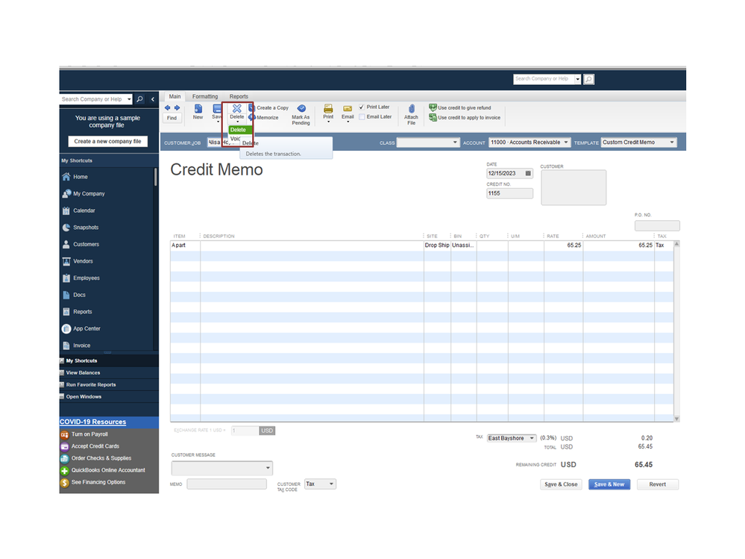Click Create a Copy

coord(269,108)
